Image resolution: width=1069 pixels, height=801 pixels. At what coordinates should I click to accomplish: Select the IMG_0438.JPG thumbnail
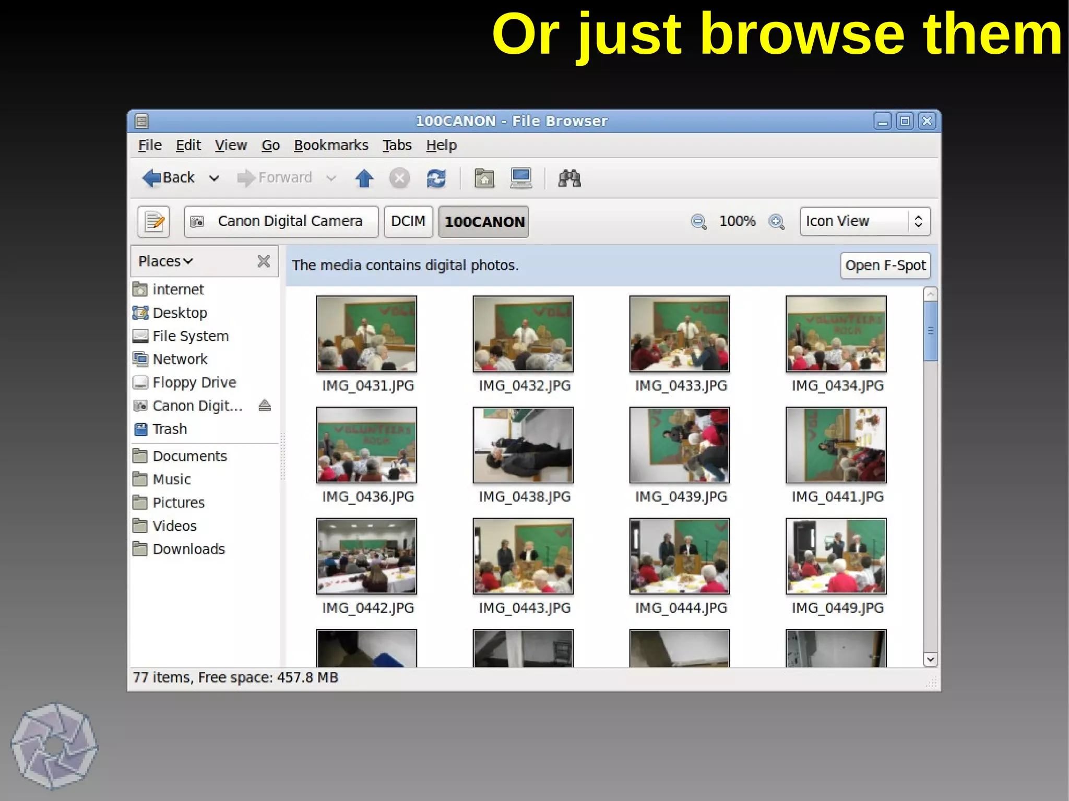(523, 445)
